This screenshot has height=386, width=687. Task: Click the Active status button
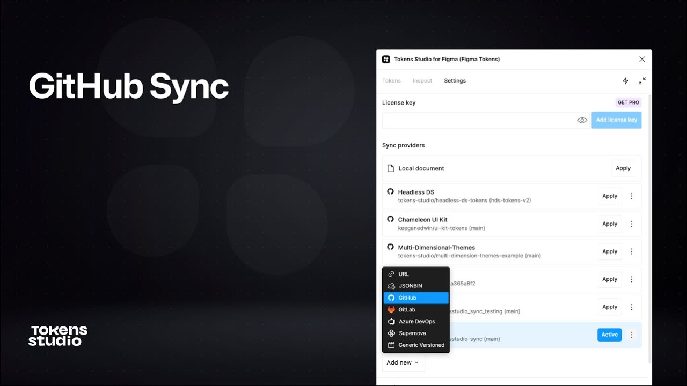pos(610,335)
